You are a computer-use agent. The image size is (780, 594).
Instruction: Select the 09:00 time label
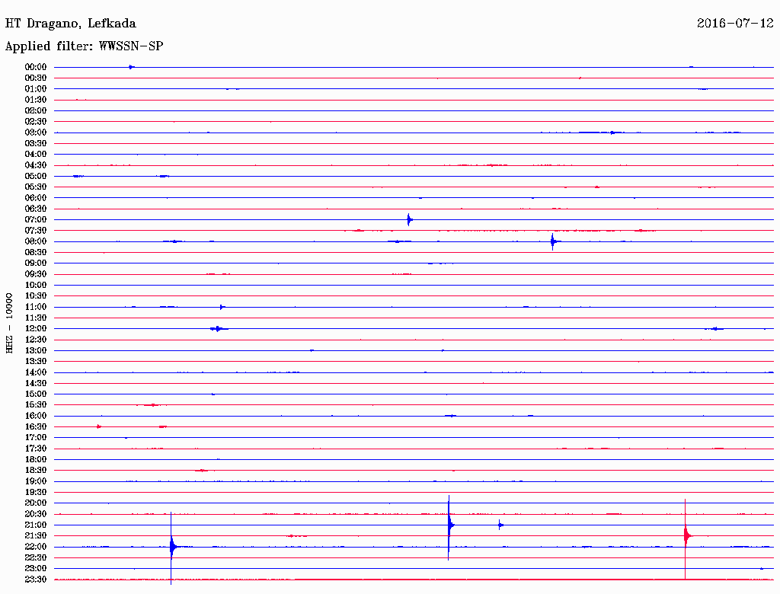pyautogui.click(x=36, y=263)
